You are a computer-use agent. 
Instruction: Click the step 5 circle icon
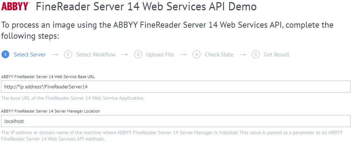pos(256,55)
